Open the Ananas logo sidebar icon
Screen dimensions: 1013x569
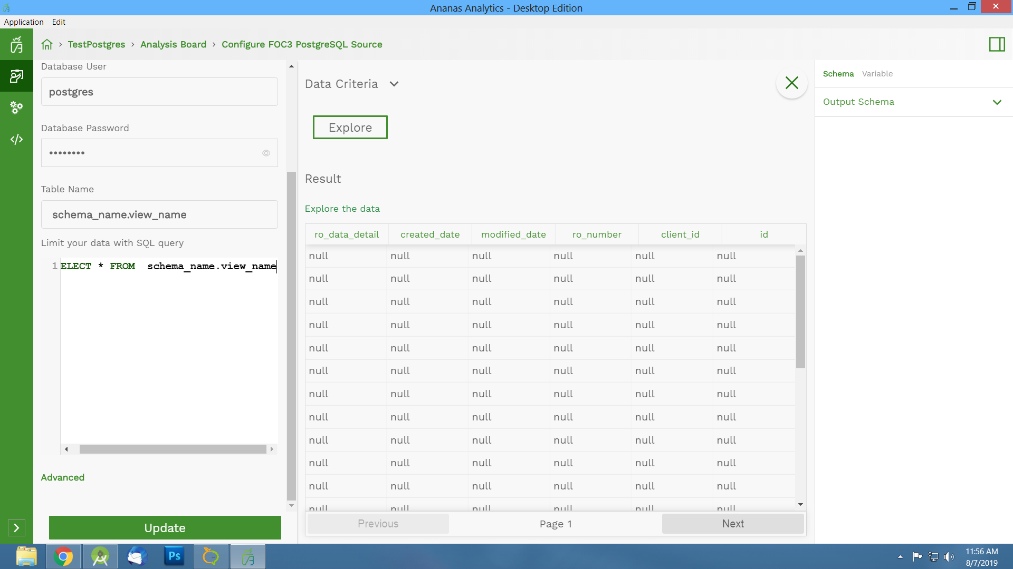(x=16, y=45)
